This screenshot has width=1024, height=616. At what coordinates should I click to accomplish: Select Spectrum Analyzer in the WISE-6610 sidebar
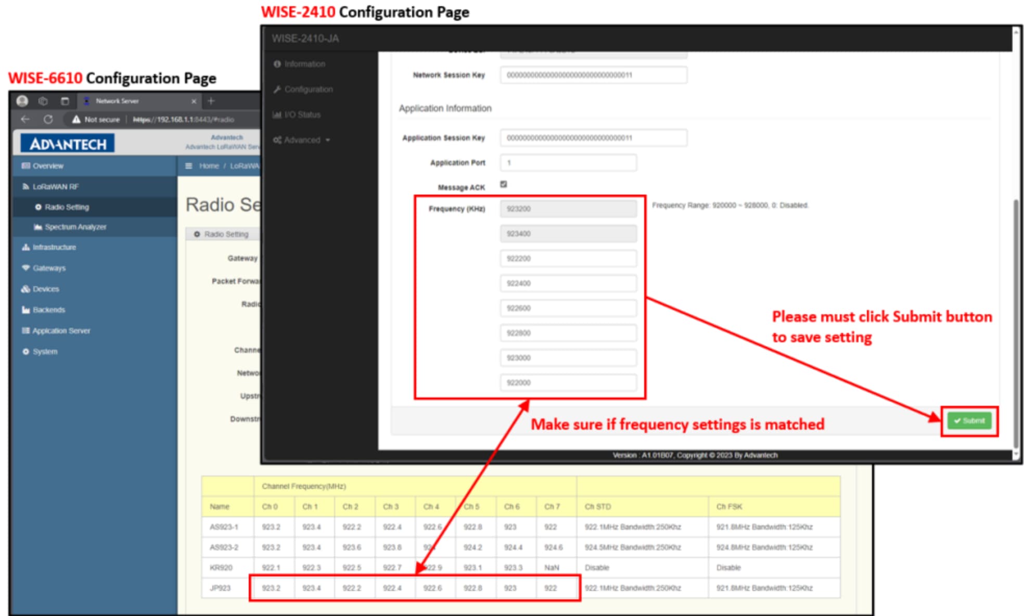tap(75, 227)
